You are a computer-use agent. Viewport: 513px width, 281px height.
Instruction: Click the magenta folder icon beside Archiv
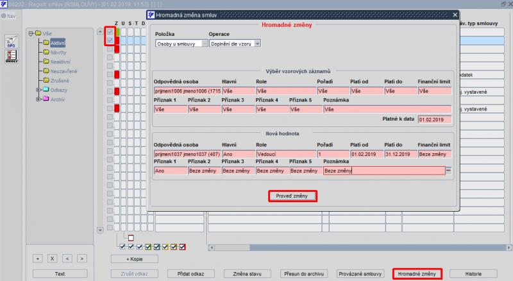point(46,99)
